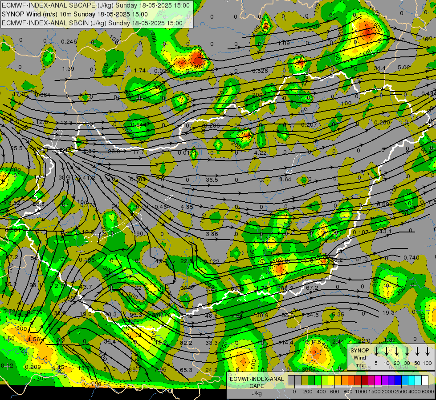This screenshot has width=436, height=400.
Task: Click the map value 13.3
Action: tap(66, 123)
